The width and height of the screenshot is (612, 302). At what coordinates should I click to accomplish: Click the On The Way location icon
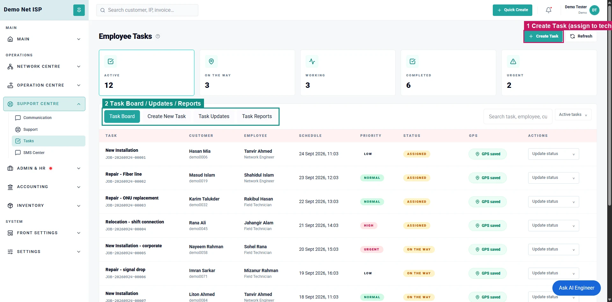pyautogui.click(x=211, y=61)
